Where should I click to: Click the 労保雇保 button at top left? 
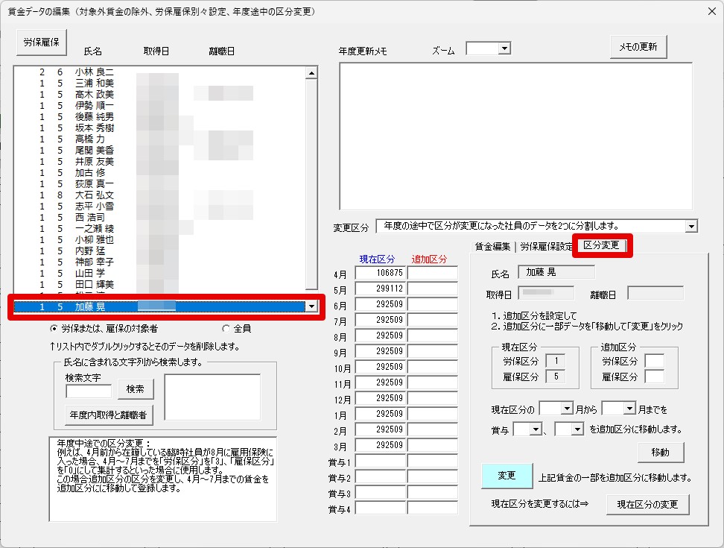(42, 42)
